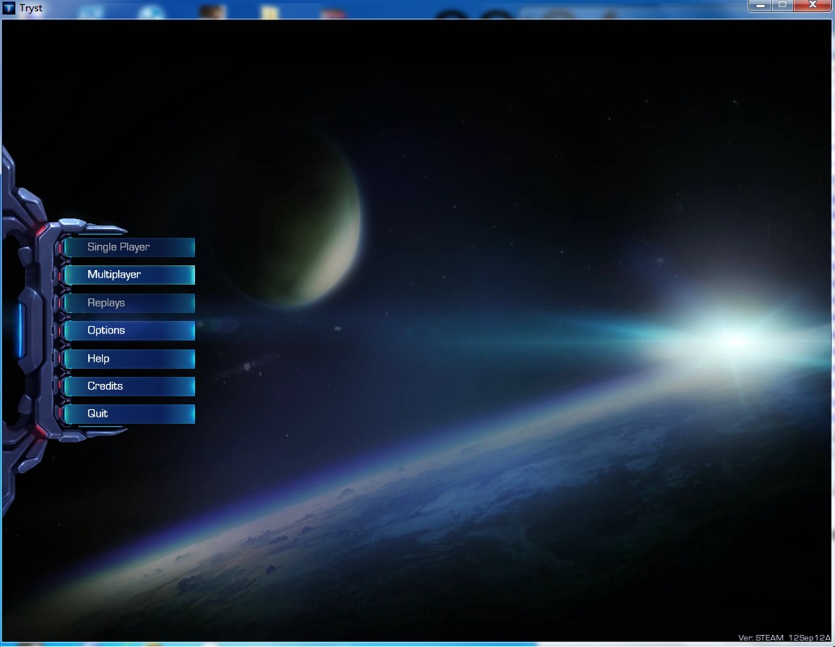
Task: Minimize the Tryst window
Action: click(760, 6)
